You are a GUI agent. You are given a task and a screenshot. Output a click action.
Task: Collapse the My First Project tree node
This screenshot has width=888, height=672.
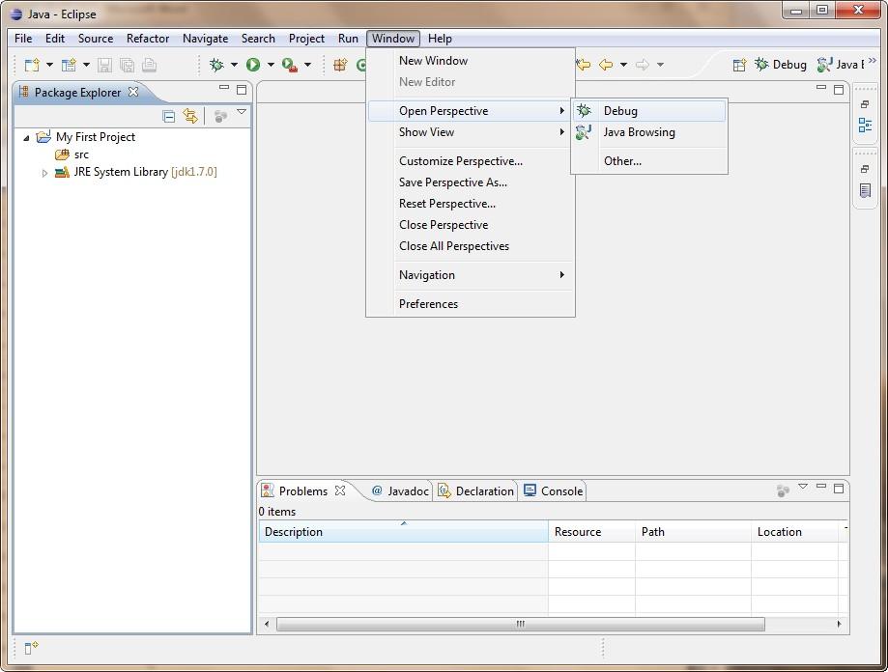pyautogui.click(x=26, y=137)
